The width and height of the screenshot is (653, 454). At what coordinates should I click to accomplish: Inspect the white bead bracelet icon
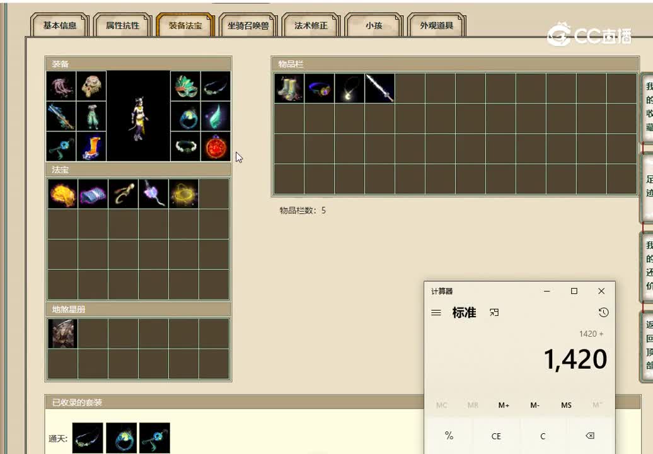click(185, 147)
